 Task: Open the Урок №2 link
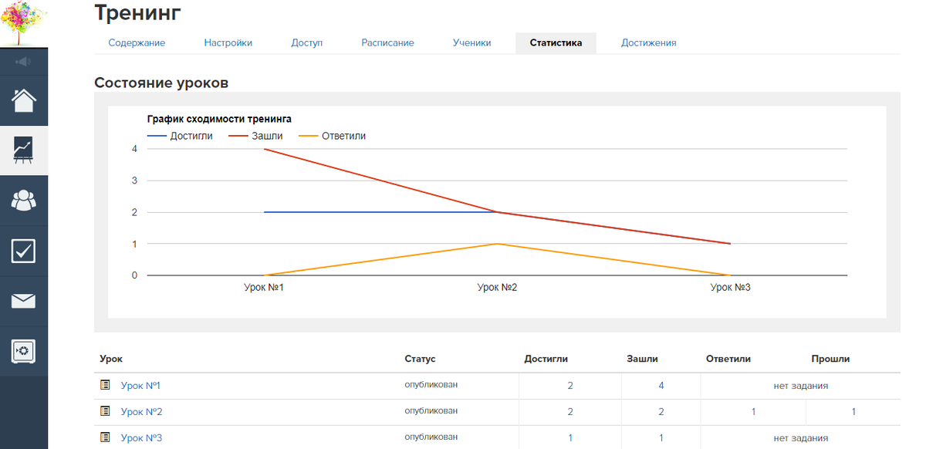pos(141,412)
